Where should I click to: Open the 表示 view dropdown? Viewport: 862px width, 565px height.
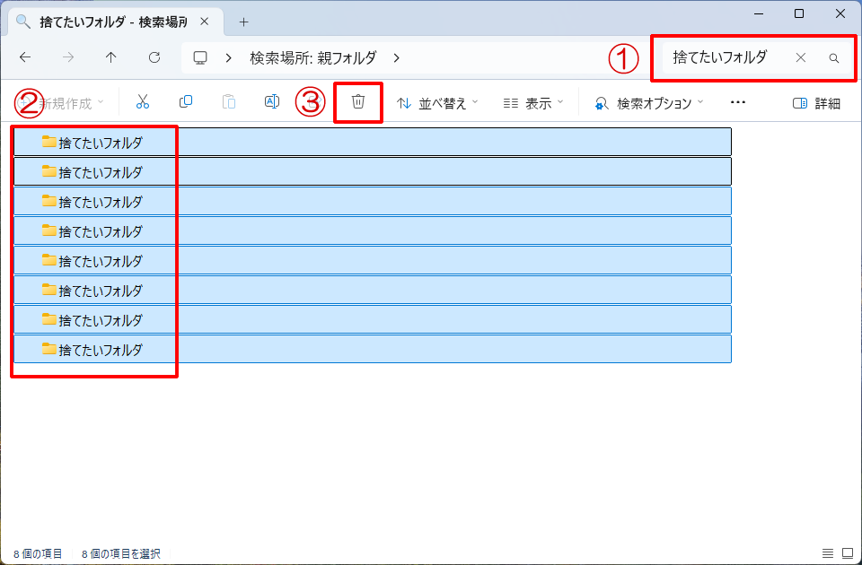coord(533,103)
